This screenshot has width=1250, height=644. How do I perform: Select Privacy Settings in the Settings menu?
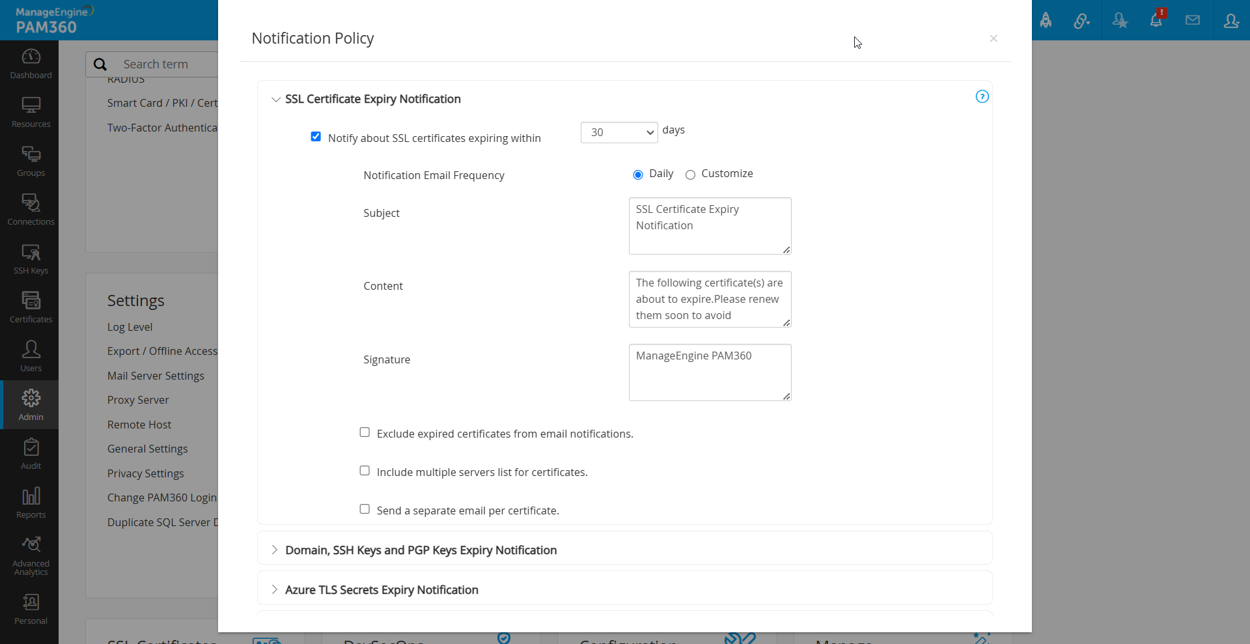(x=145, y=473)
